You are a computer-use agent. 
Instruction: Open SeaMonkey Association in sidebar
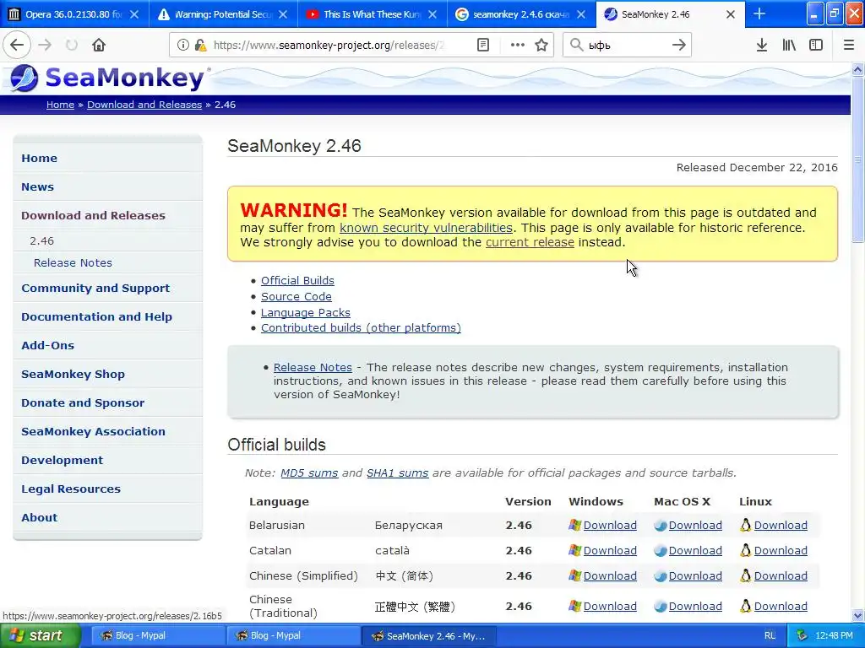93,431
